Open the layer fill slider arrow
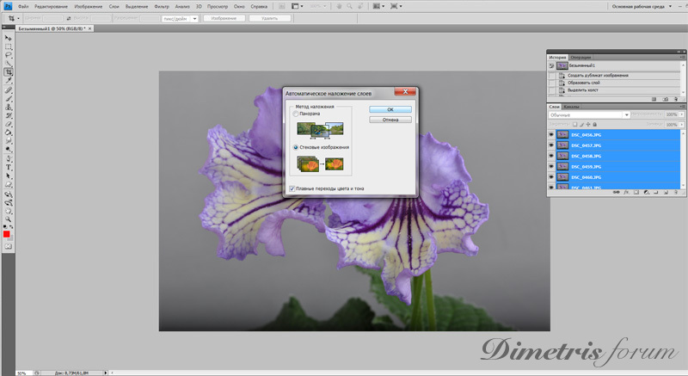 click(x=682, y=125)
